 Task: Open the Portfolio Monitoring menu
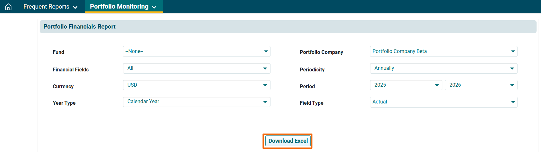click(119, 7)
